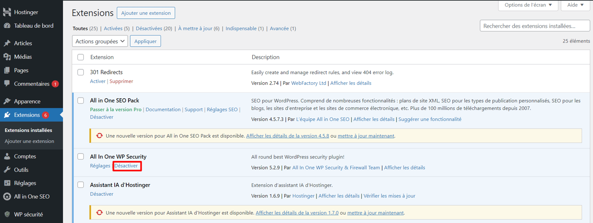The image size is (593, 223).
Task: Click the Pages icon in sidebar
Action: pos(7,70)
